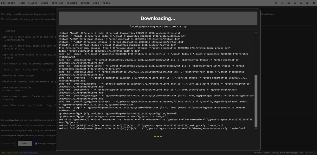Open the system log document icon
317x155 pixels.
tap(307, 3)
